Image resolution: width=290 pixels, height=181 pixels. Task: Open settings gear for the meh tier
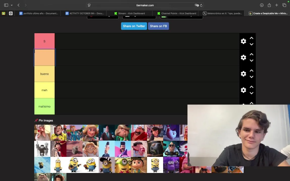point(243,90)
